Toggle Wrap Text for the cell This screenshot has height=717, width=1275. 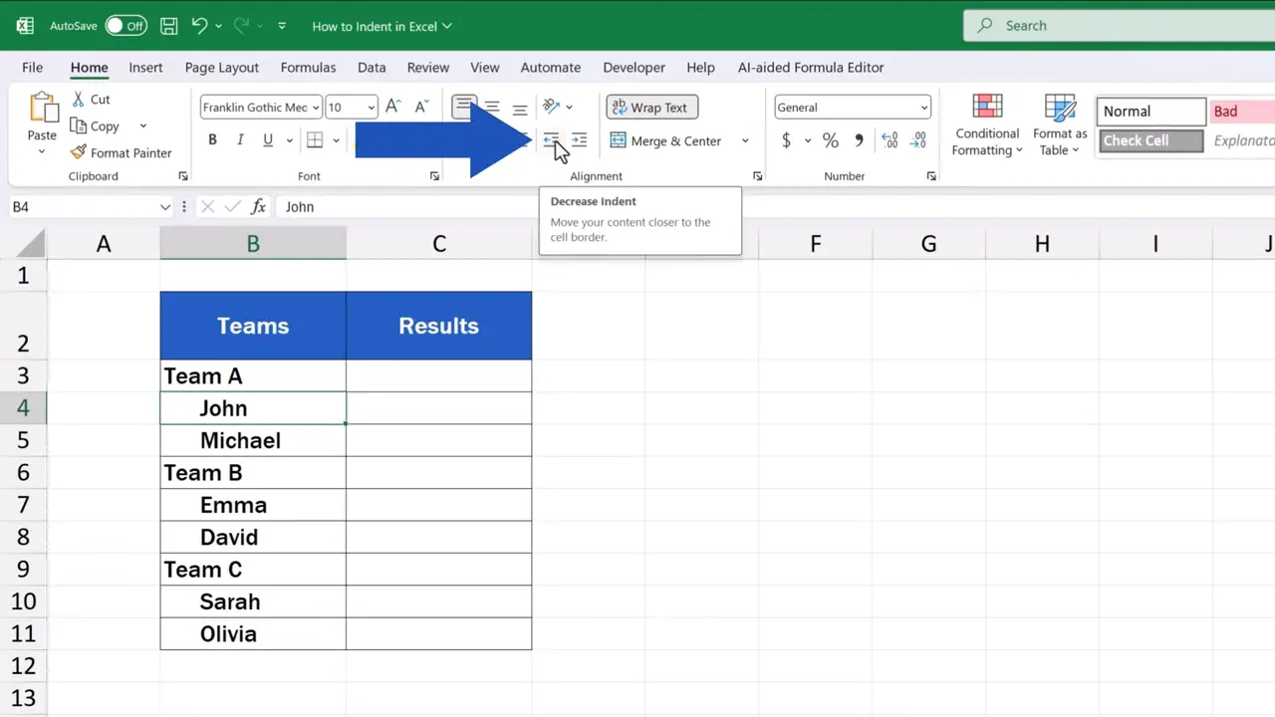(x=651, y=107)
